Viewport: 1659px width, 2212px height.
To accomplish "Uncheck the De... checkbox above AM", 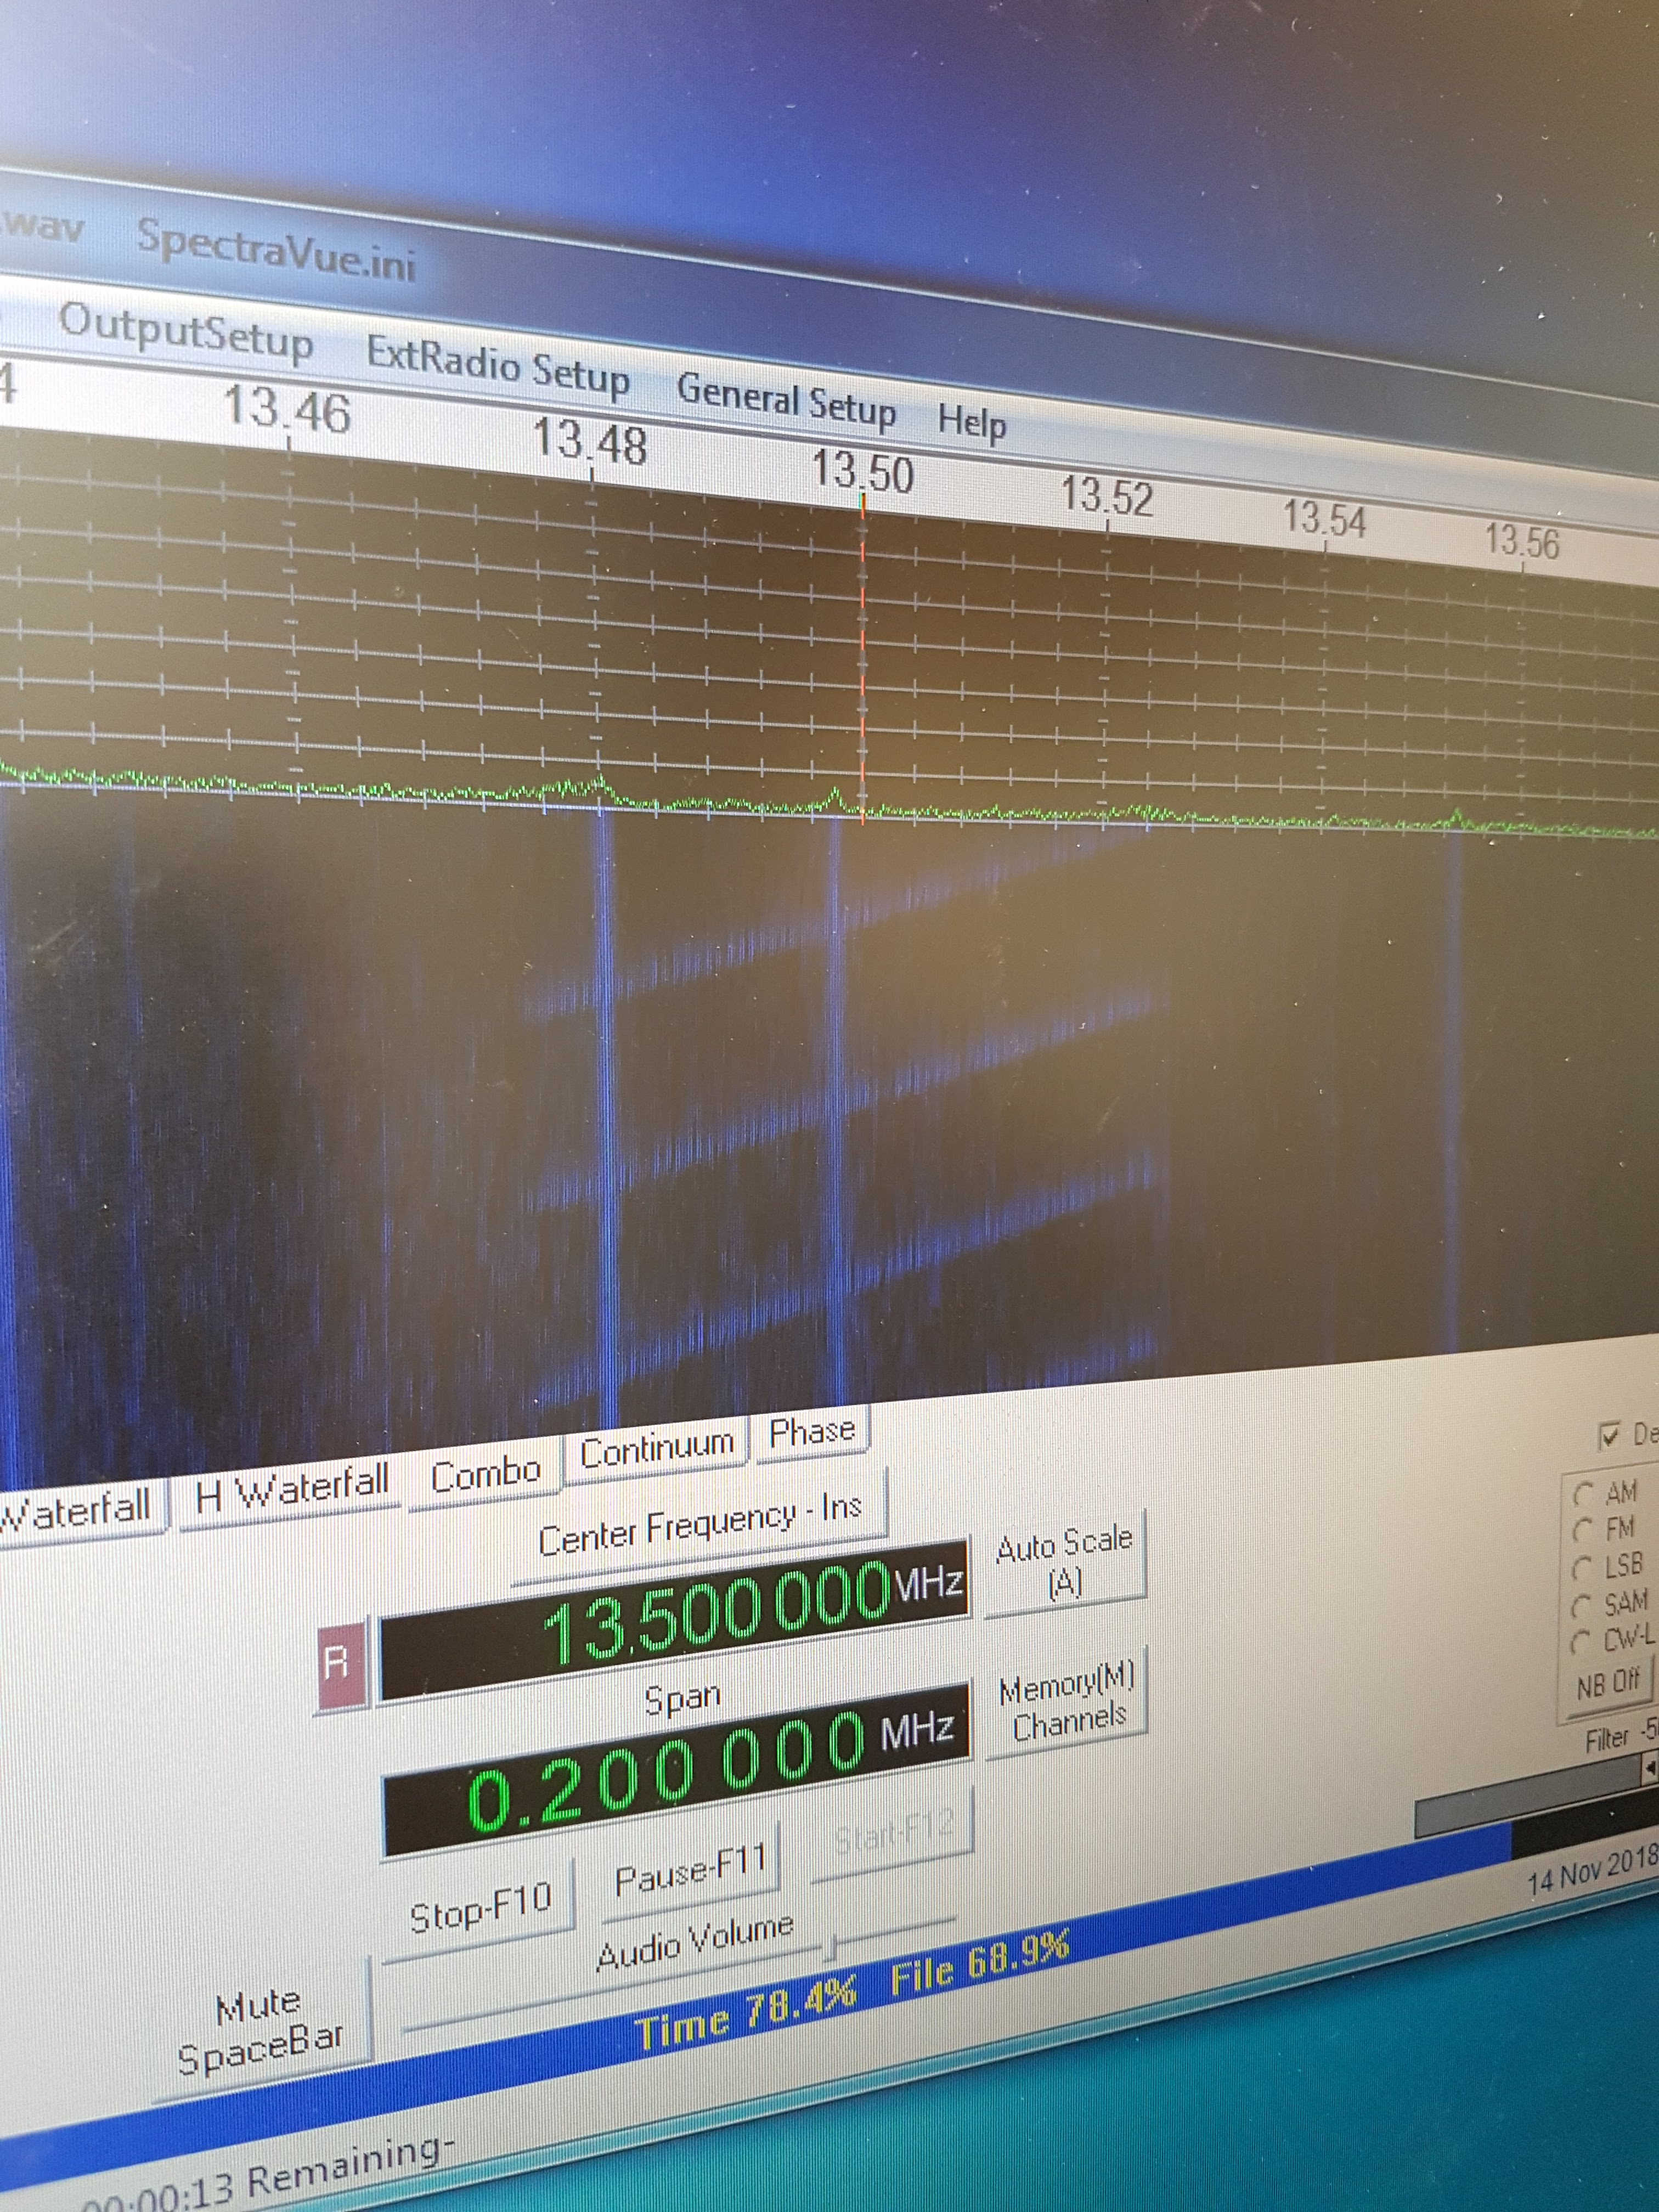I will (1609, 1436).
